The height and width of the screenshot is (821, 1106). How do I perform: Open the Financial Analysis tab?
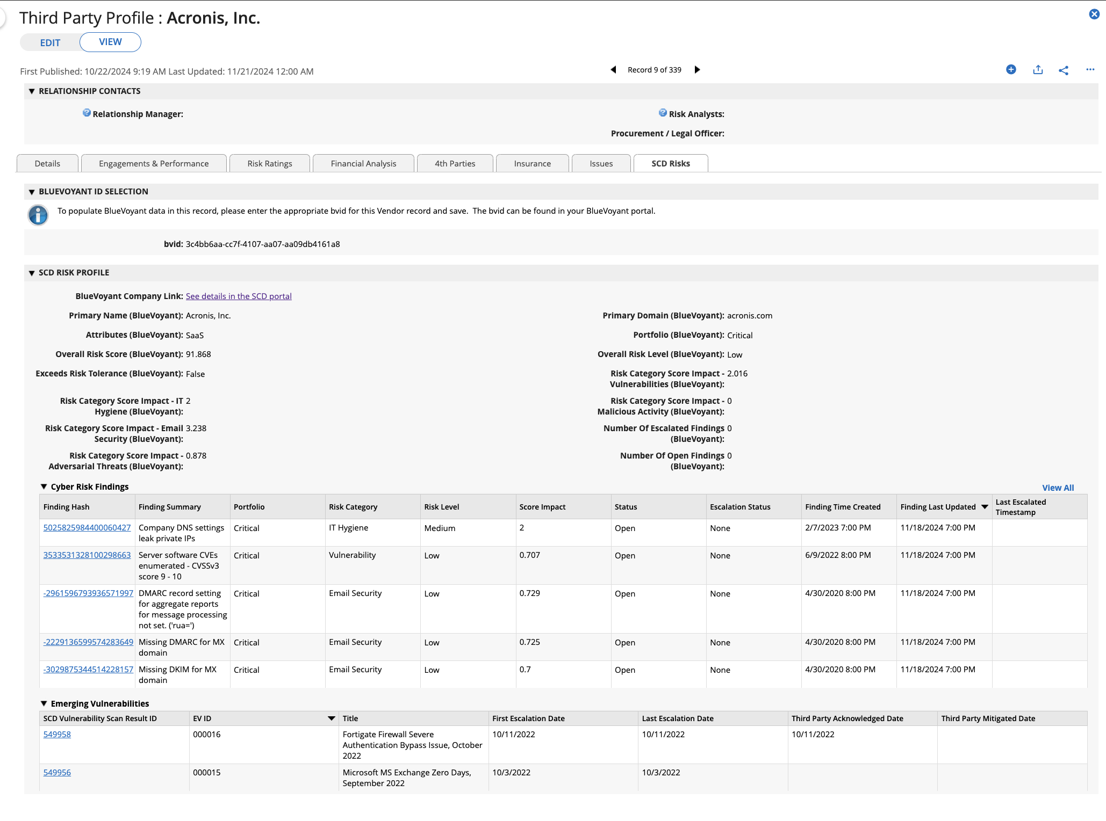(363, 163)
